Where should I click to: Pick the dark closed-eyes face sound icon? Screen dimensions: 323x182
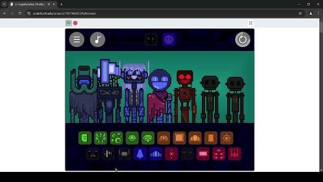[x=187, y=154]
